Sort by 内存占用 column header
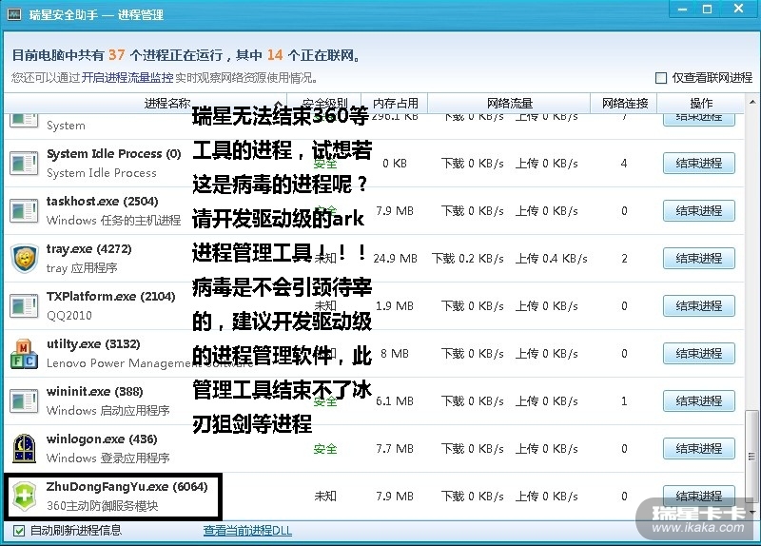Viewport: 761px width, 546px height. [395, 103]
